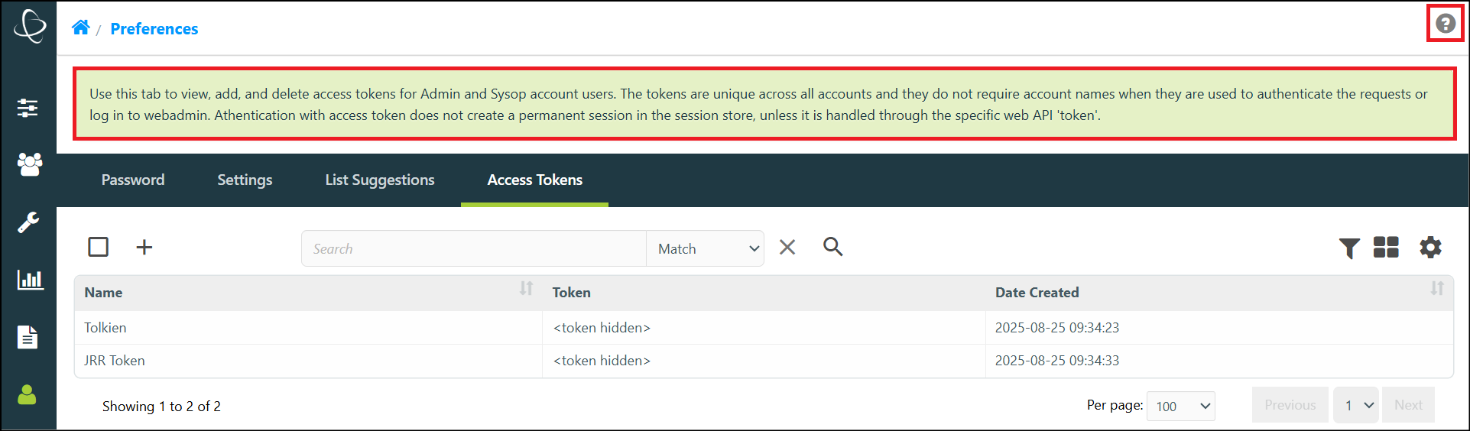Expand the Match dropdown

coord(705,248)
